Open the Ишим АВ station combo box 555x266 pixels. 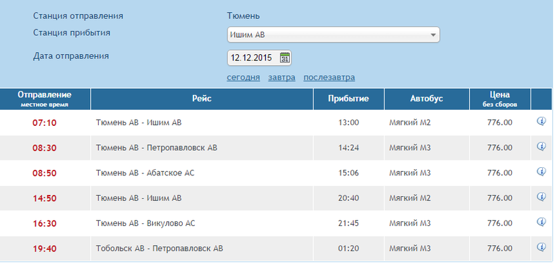[333, 35]
